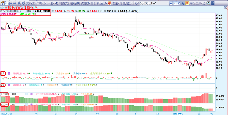Click the date 2024/03/01
228x115 pixels.
point(43,11)
